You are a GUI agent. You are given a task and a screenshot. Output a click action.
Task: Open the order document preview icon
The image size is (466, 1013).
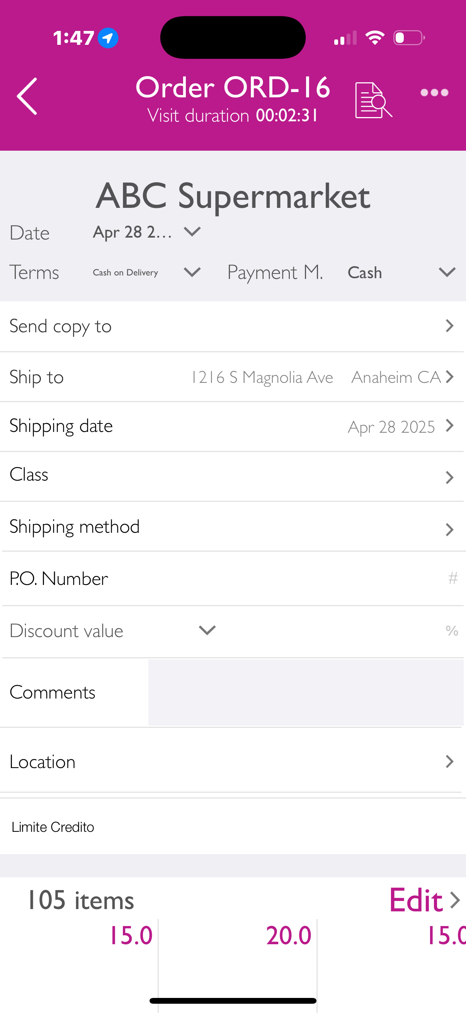373,100
